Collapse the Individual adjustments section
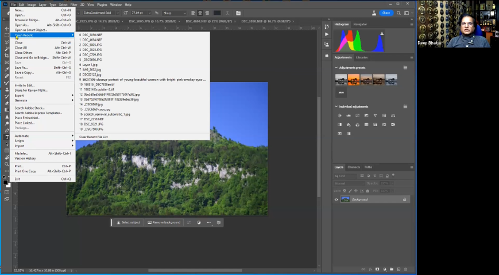 [x=336, y=107]
